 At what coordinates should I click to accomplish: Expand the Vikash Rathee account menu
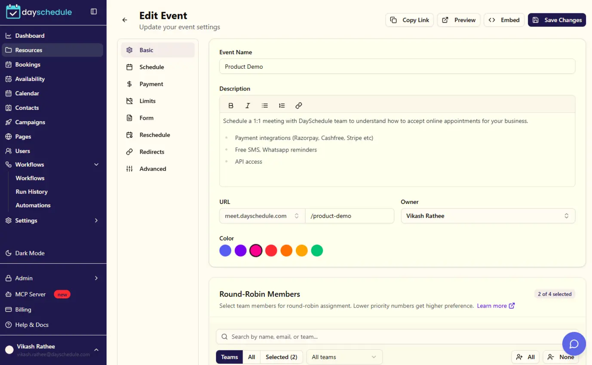point(52,350)
